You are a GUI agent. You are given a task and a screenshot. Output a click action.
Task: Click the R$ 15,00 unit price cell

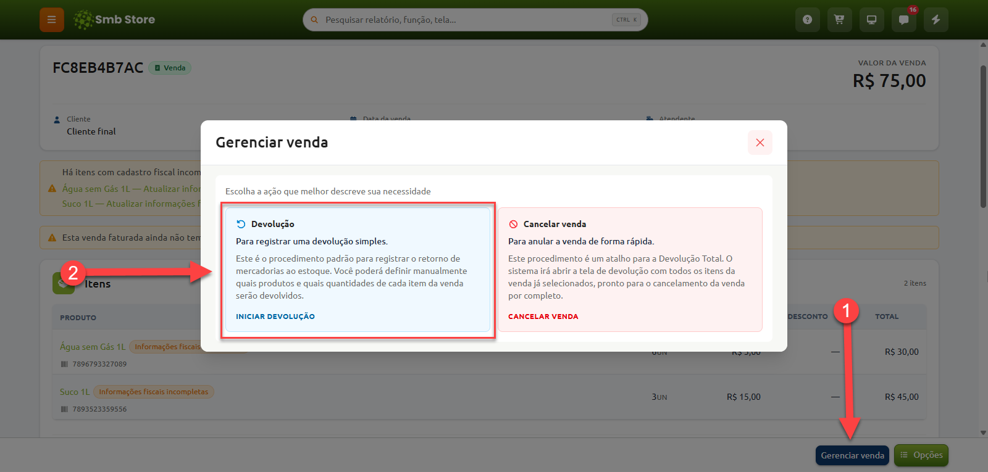click(743, 397)
